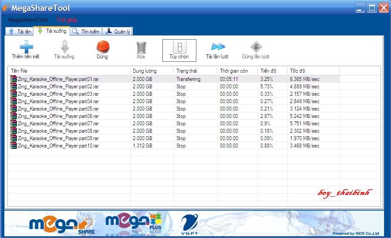Click the RAR archive icon for part05
This screenshot has height=238, width=391.
13,108
